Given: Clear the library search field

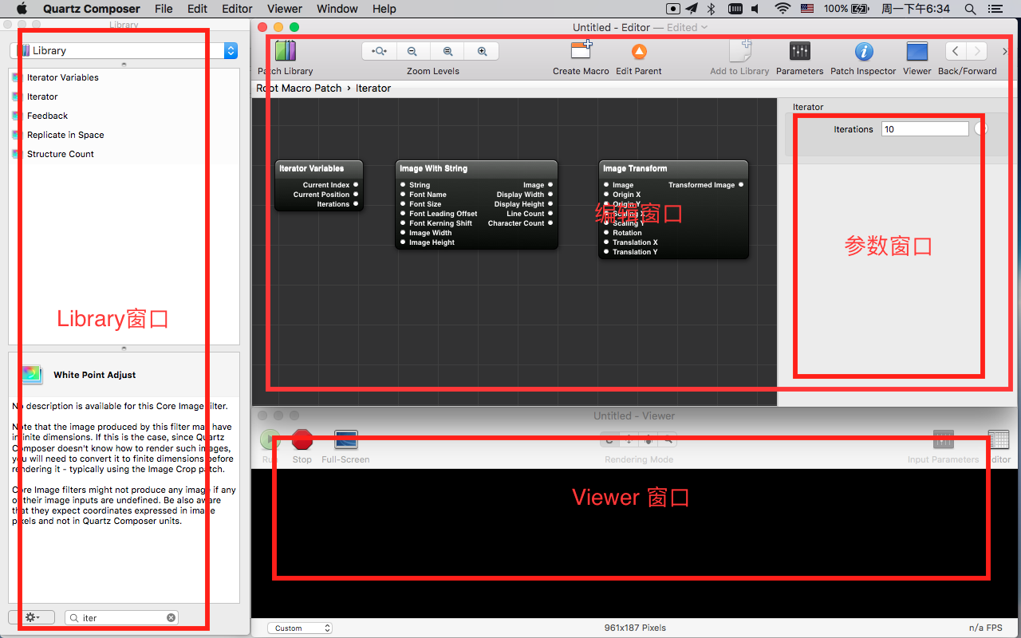Looking at the screenshot, I should [171, 618].
